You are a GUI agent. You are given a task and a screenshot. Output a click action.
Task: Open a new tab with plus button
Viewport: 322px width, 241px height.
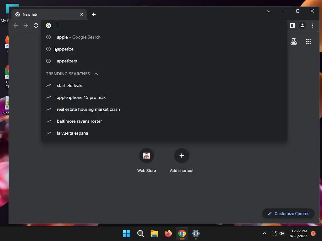[x=94, y=14]
